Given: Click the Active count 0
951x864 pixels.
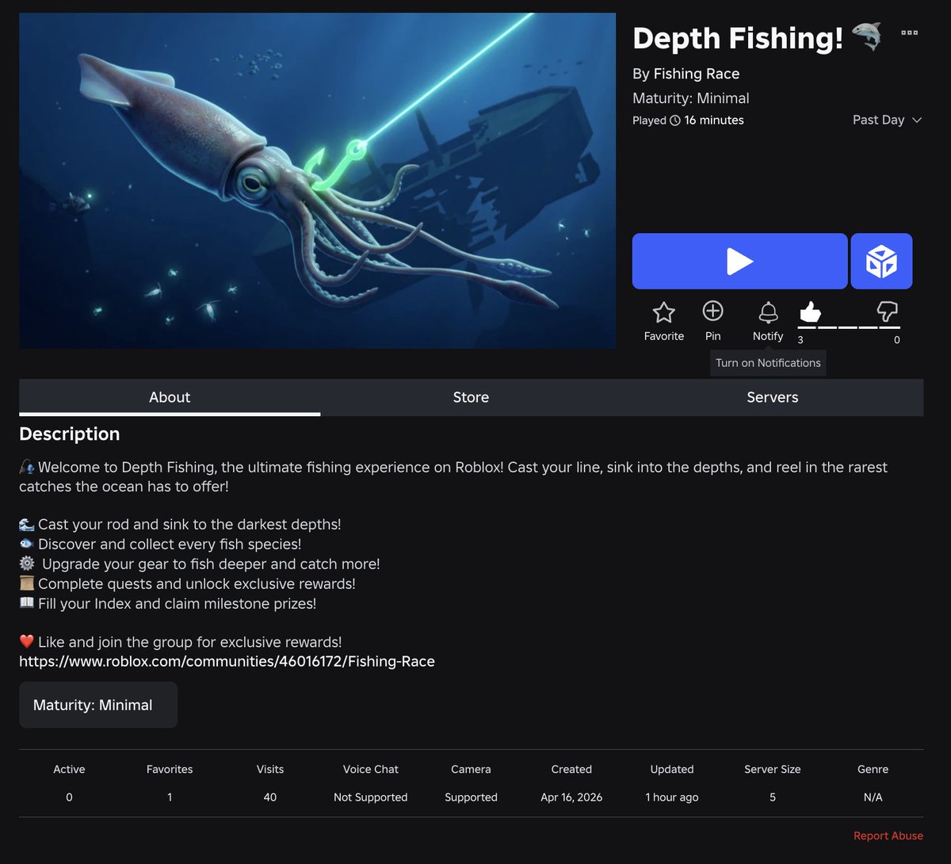Looking at the screenshot, I should (69, 797).
